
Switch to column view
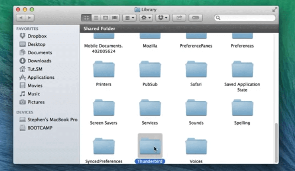pos(105,18)
